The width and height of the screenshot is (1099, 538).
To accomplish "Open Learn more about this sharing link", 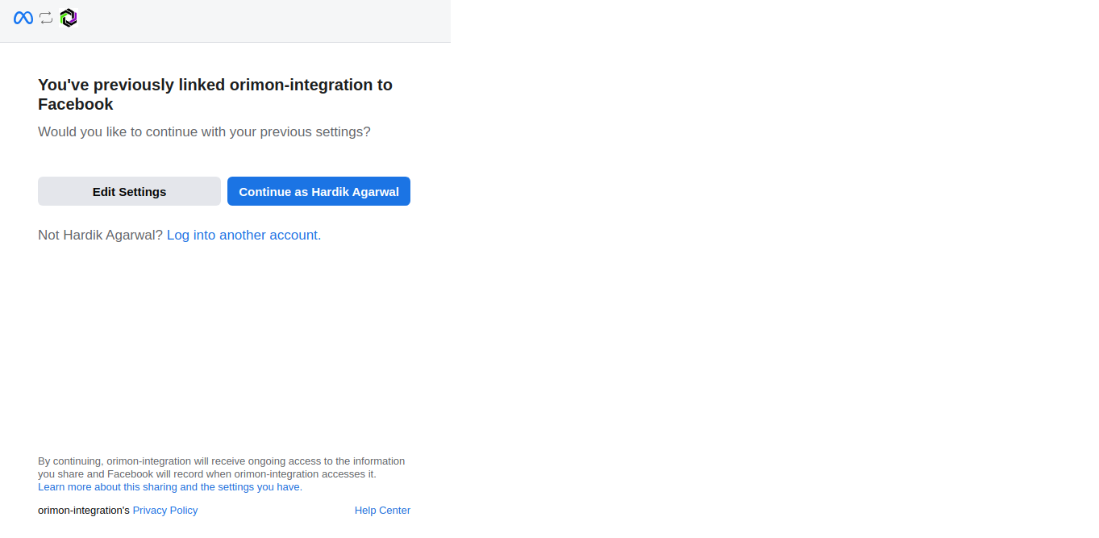I will 170,487.
